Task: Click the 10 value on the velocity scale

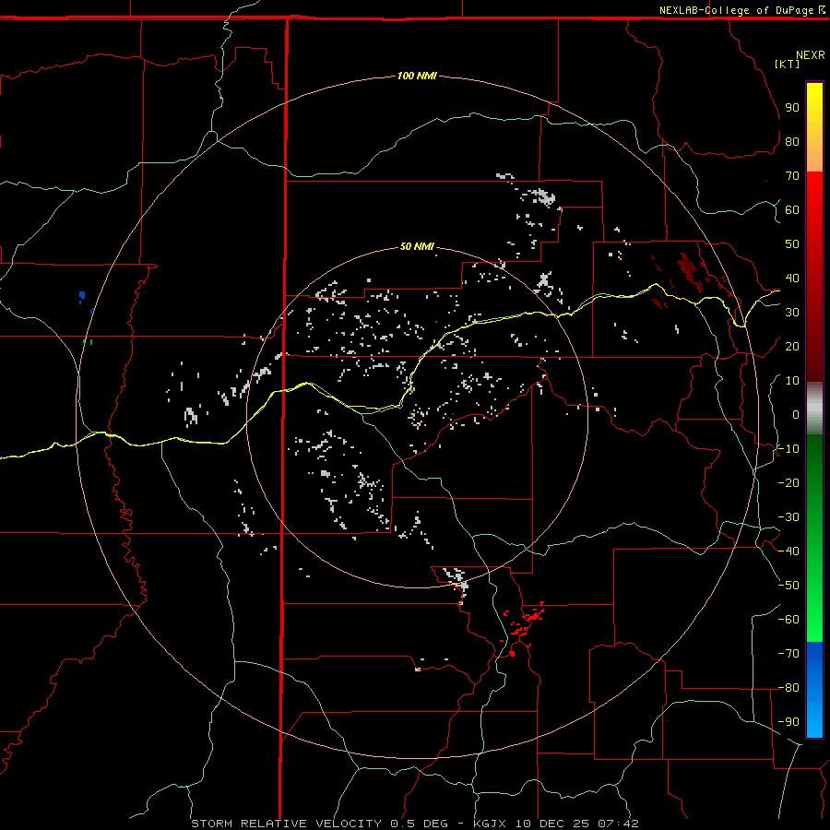Action: 792,381
